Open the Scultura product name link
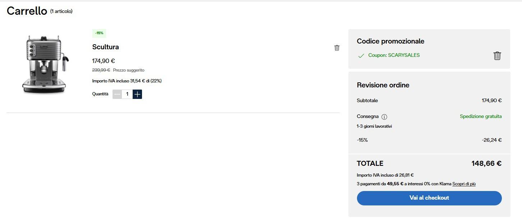 (105, 47)
